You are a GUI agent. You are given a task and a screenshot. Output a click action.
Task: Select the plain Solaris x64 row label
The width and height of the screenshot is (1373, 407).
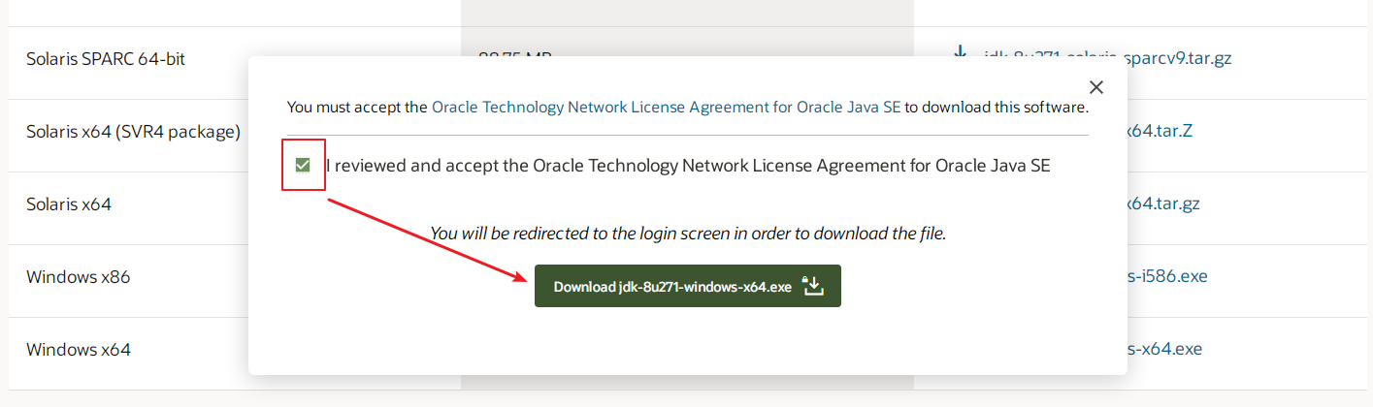69,204
